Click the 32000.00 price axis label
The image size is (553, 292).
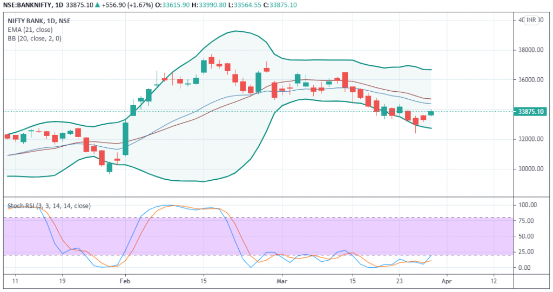tap(529, 139)
